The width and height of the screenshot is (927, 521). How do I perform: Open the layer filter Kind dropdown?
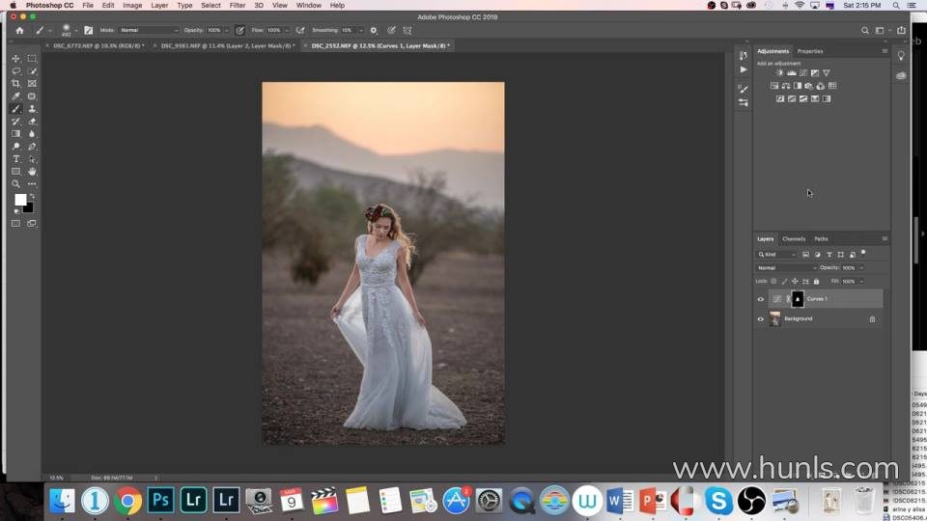coord(776,255)
